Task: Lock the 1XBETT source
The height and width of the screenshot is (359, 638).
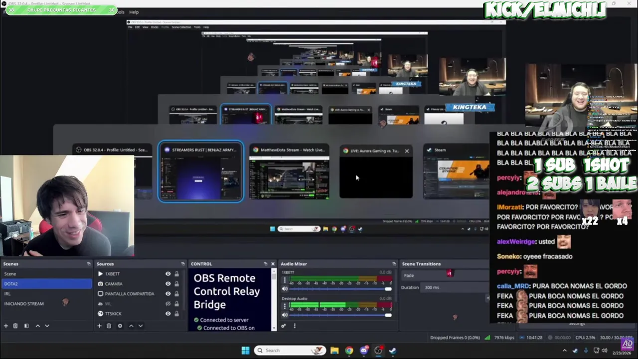Action: (x=176, y=274)
